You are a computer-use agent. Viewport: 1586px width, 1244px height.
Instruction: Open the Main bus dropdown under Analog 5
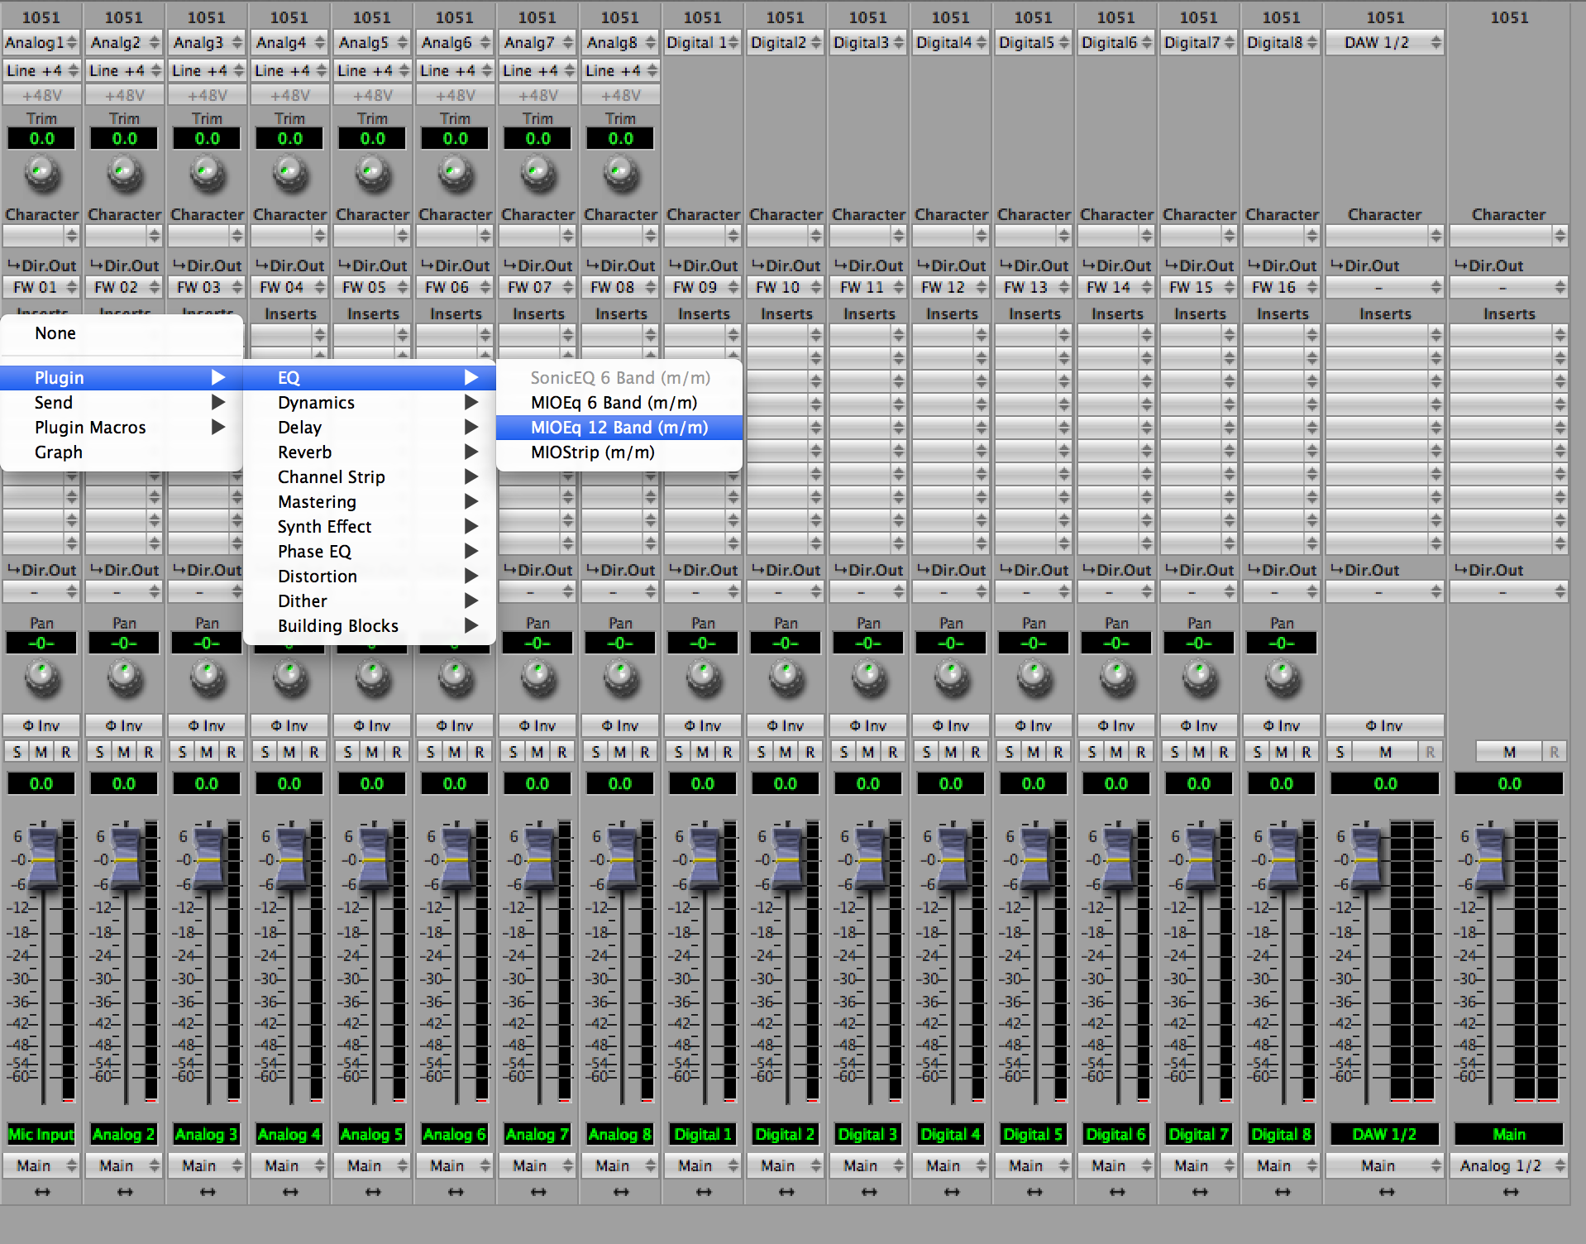(372, 1165)
